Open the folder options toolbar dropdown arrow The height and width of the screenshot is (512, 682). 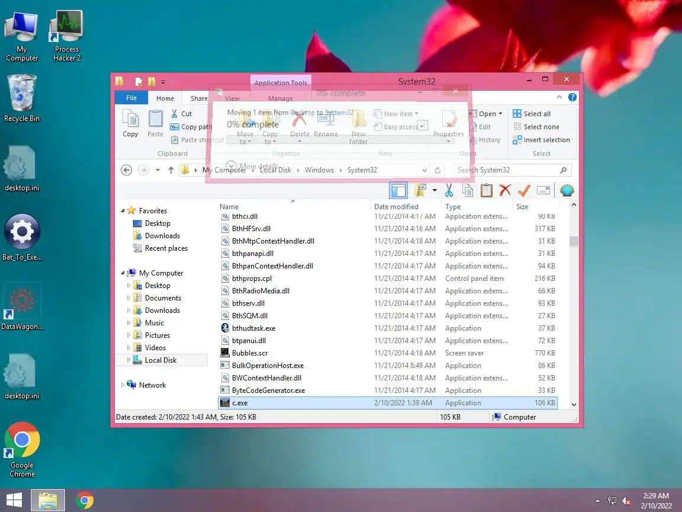pos(434,190)
